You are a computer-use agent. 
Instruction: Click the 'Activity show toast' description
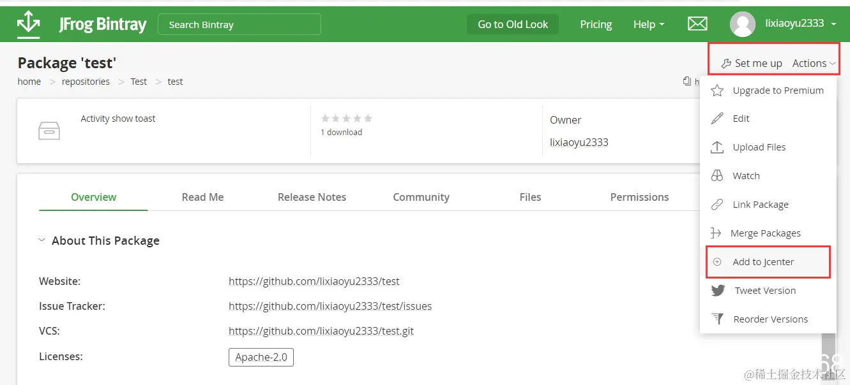coord(118,119)
